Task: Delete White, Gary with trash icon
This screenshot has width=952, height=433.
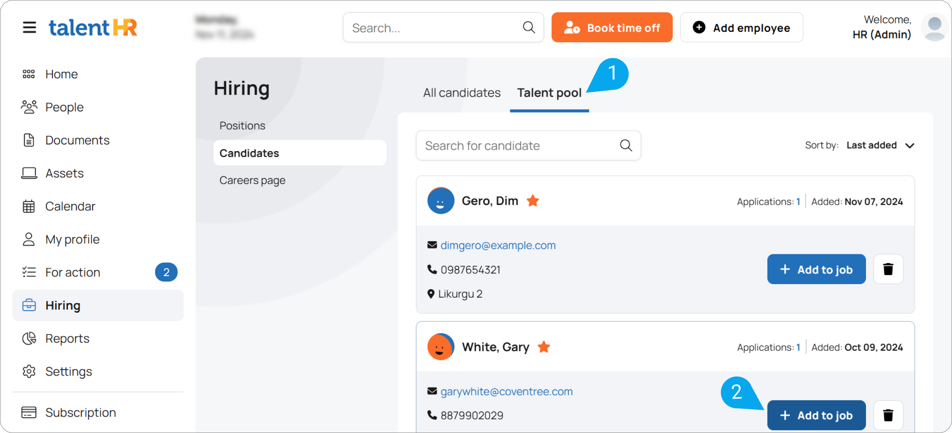Action: (x=888, y=415)
